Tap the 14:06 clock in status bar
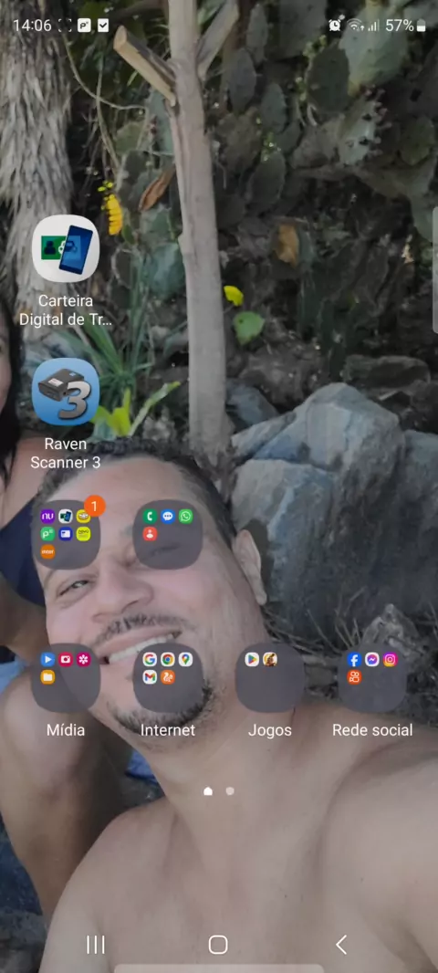The width and height of the screenshot is (438, 973). pyautogui.click(x=32, y=26)
